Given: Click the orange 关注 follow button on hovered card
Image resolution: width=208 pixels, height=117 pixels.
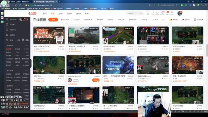Looking at the screenshot, I should coord(96,80).
